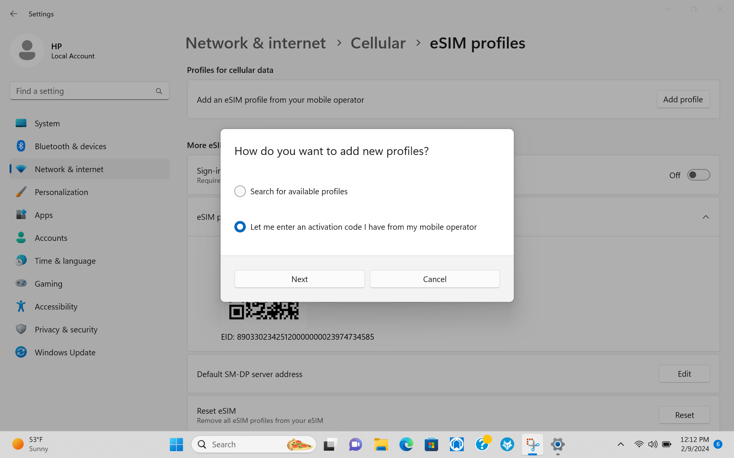Screen dimensions: 734x458
Task: Open the blue bird-logo app on taskbar
Action: (507, 444)
